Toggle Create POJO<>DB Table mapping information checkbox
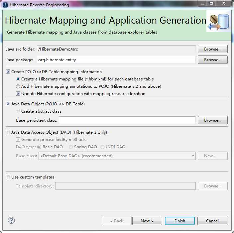This screenshot has width=234, height=233. coord(8,72)
